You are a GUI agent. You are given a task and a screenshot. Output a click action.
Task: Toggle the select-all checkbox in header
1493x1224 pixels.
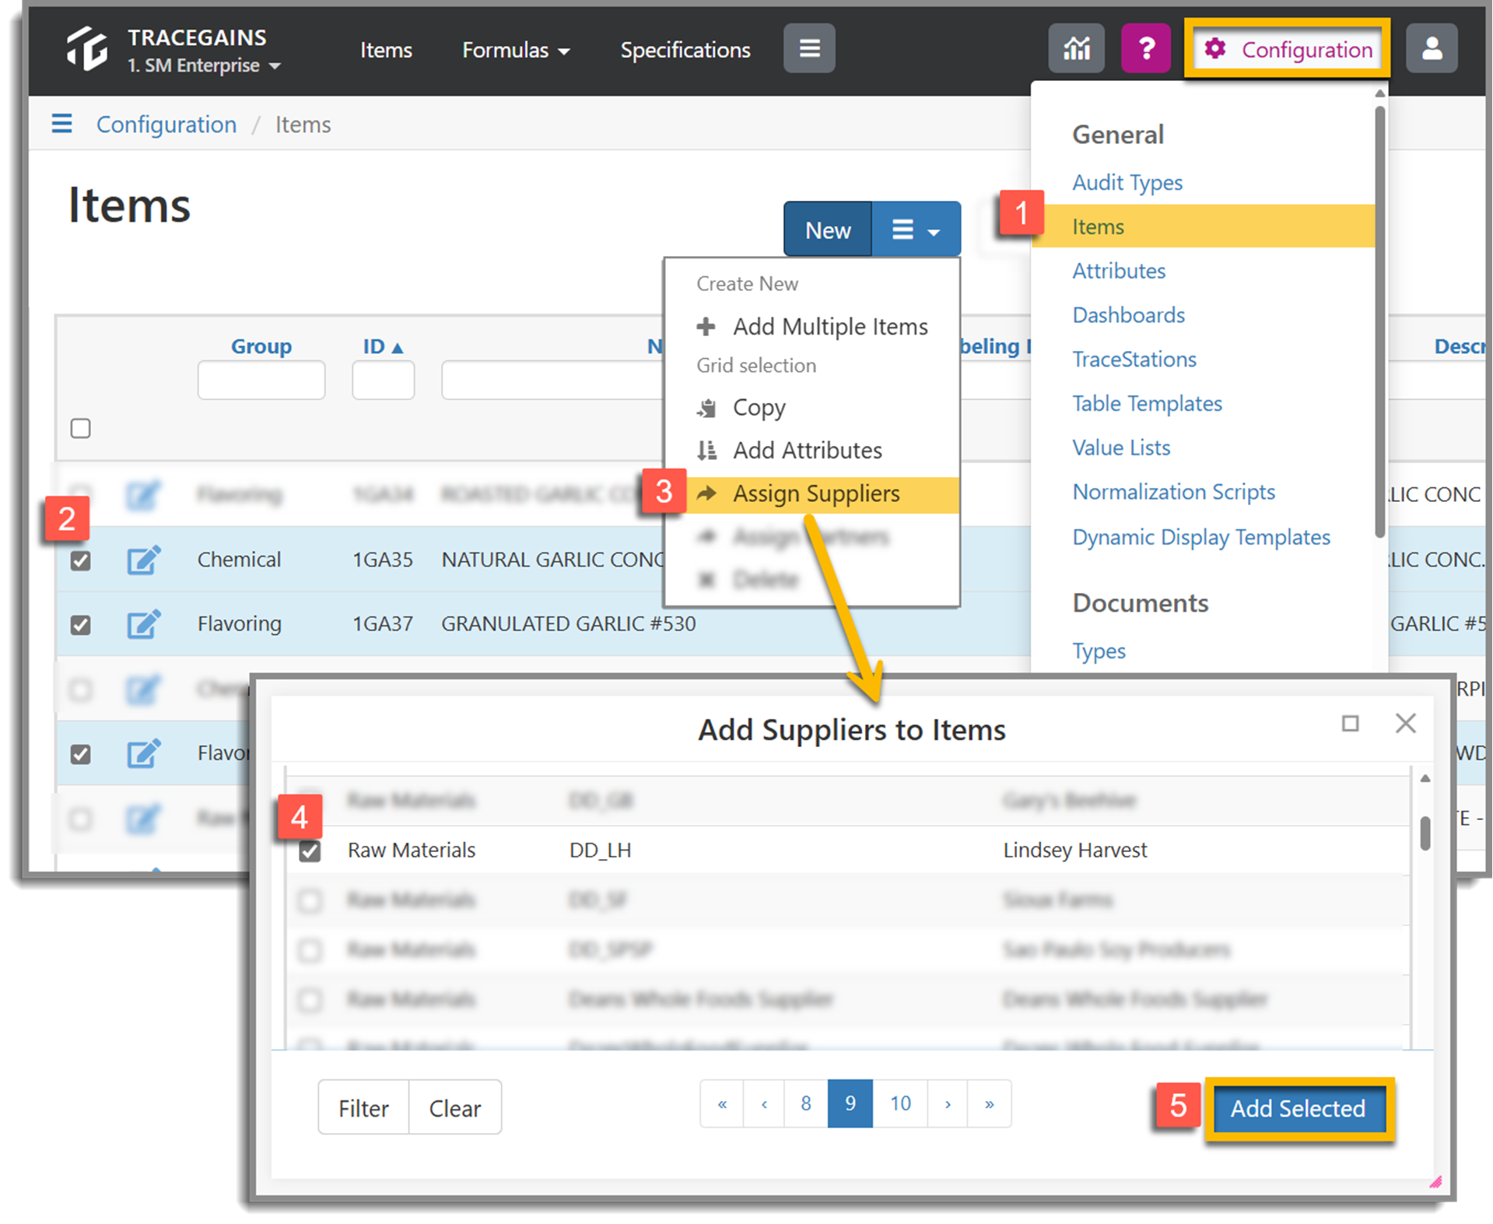coord(80,428)
